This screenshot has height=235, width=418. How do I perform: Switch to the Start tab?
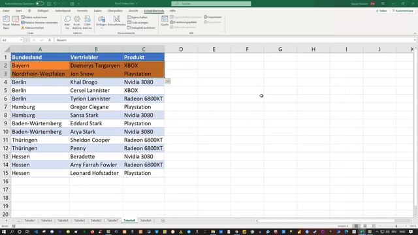[x=19, y=10]
